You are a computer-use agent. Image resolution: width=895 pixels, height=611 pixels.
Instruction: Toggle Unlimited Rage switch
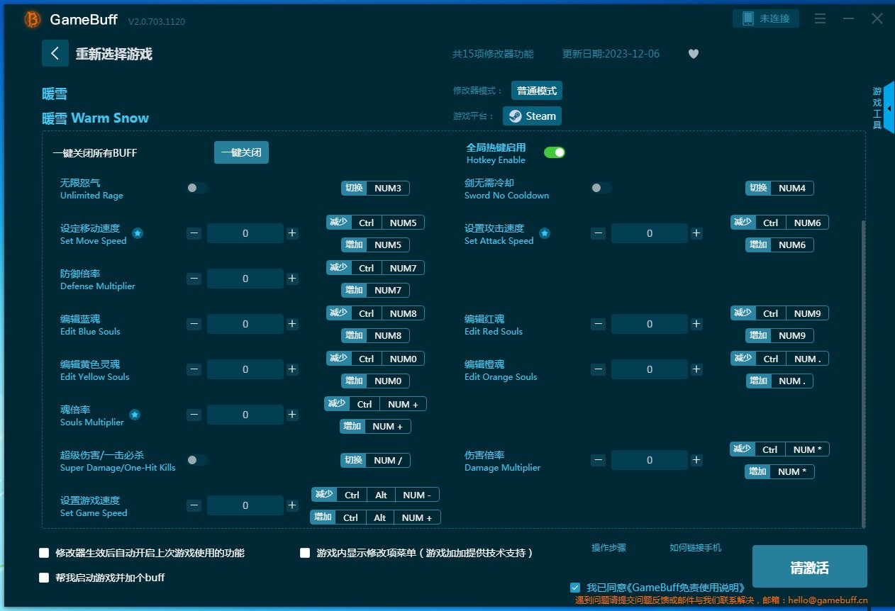[197, 188]
